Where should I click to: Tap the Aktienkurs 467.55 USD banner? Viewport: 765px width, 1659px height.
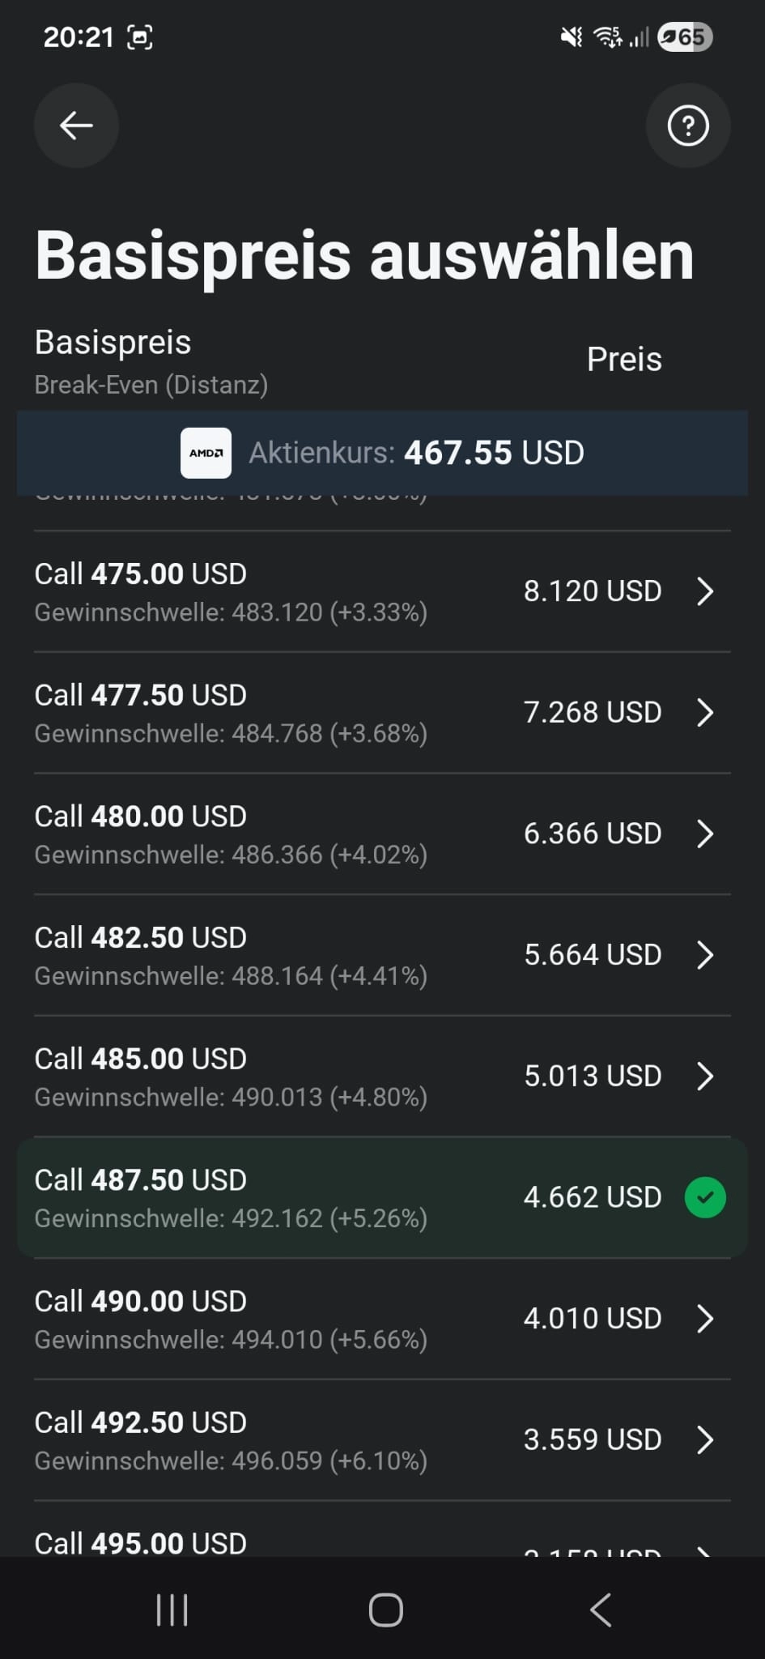tap(382, 453)
